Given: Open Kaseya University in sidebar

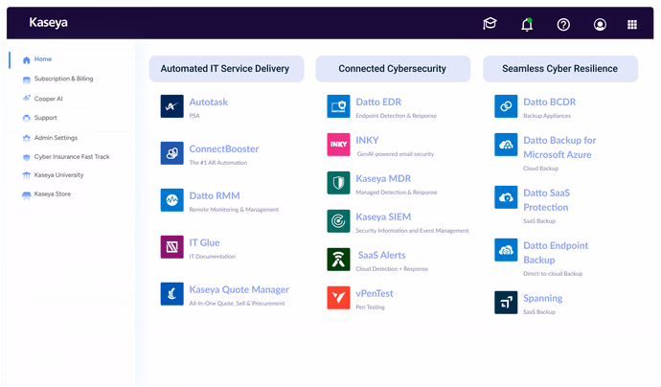Looking at the screenshot, I should point(58,175).
